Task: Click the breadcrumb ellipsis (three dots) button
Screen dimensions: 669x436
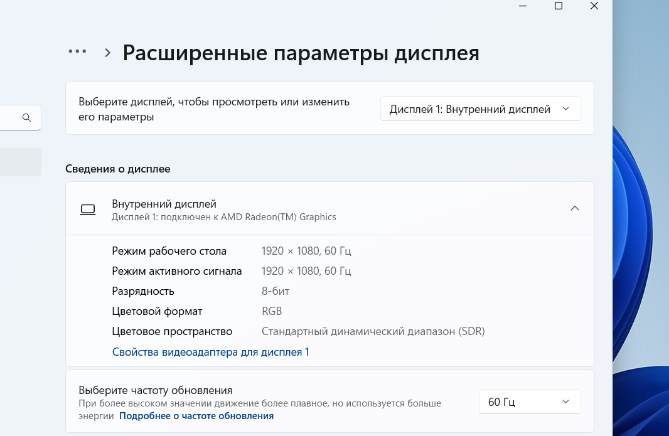Action: coord(77,52)
